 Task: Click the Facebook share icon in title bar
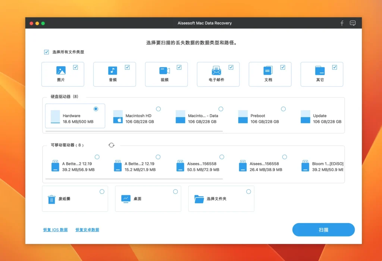point(342,23)
